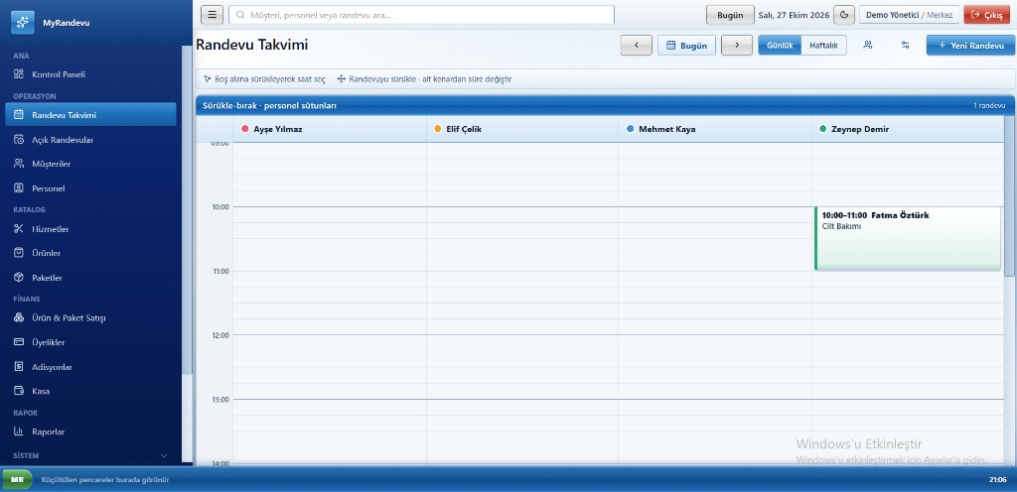Click the '1 randevu' count label
Viewport: 1017px width, 492px height.
tap(989, 105)
